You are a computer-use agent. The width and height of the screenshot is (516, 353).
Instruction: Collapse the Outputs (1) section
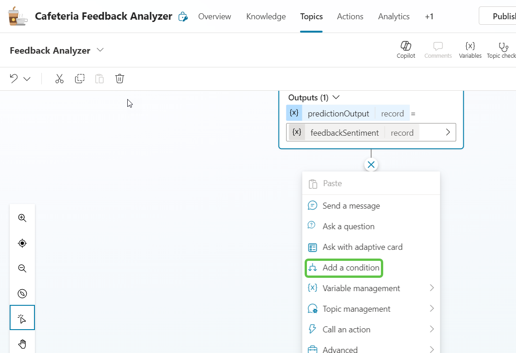[x=336, y=98]
